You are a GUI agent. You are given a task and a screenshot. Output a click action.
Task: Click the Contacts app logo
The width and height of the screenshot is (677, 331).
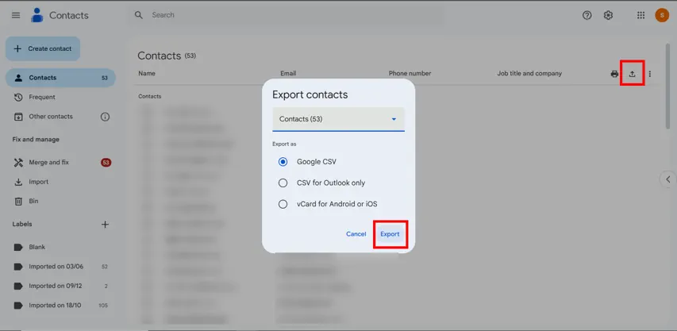pyautogui.click(x=37, y=15)
